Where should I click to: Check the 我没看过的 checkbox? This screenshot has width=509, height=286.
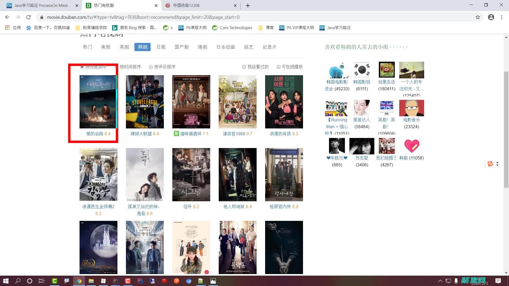[x=244, y=67]
